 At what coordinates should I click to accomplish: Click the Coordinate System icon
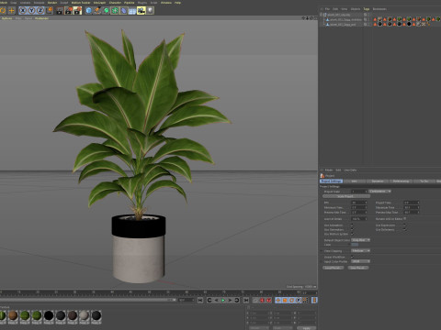click(49, 11)
